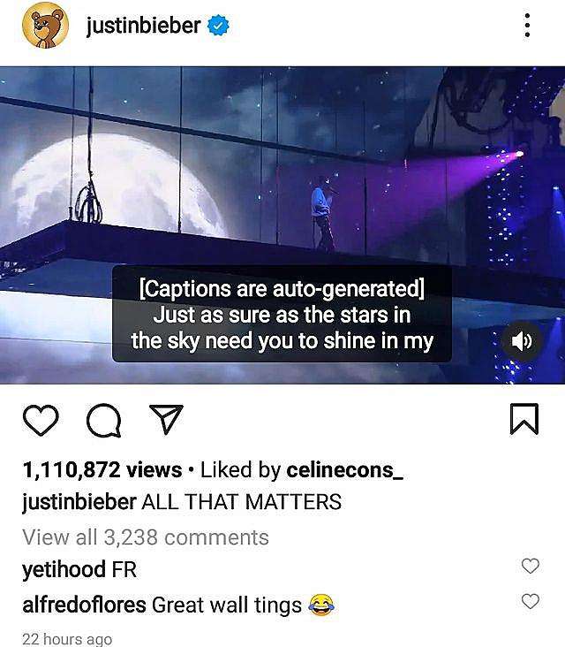Screen dimensions: 565x647
Task: Open yetihood commenter profile
Action: point(63,569)
